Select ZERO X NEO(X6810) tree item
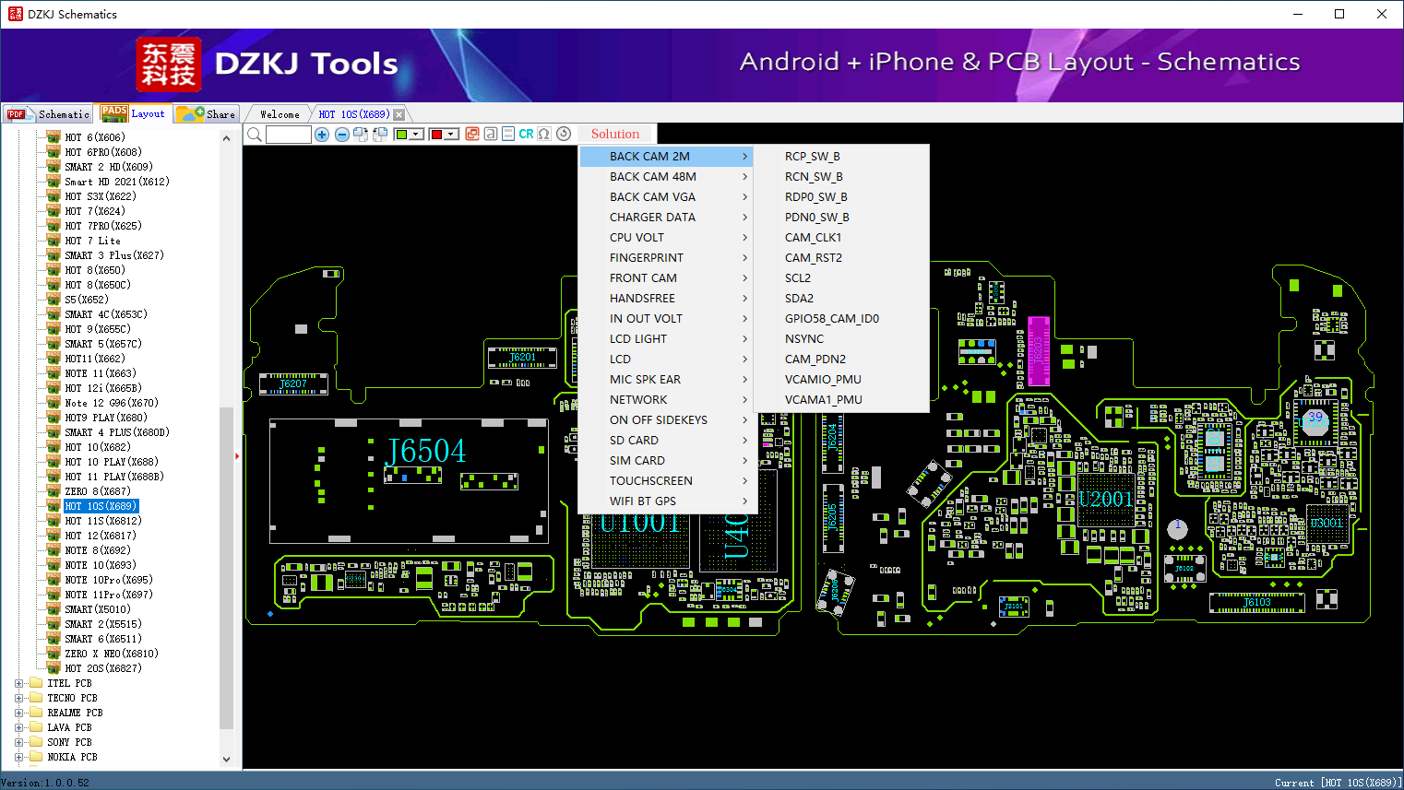 point(111,654)
